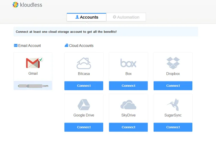Connect the Google Drive account
216x142 pixels.
(84, 127)
